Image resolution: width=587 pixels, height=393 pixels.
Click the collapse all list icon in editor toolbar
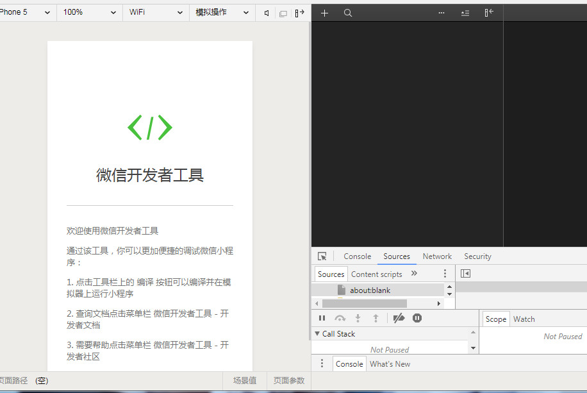tap(465, 13)
